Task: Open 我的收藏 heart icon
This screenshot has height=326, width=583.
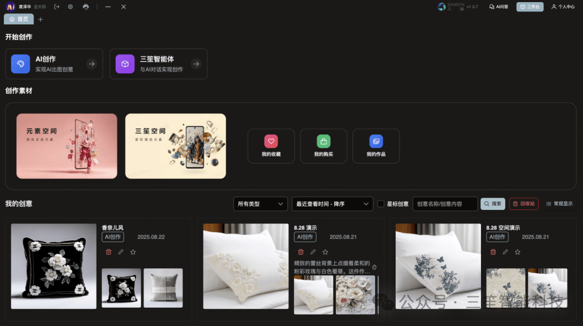Action: (271, 141)
